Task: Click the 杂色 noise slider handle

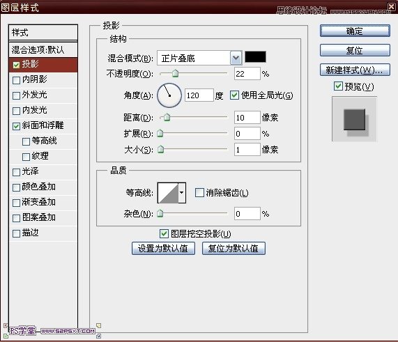Action: [160, 214]
